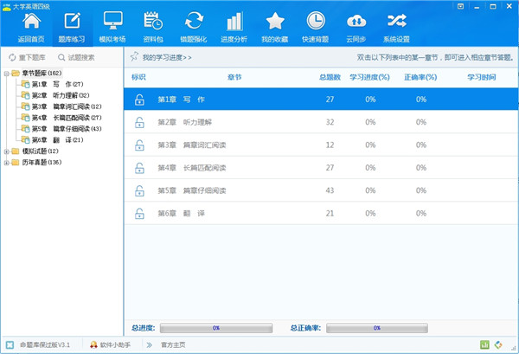Open the 错题强化 refresh icon
The image size is (519, 354).
[194, 21]
